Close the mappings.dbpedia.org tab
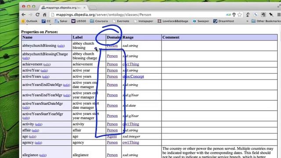281x158 pixels. point(84,8)
